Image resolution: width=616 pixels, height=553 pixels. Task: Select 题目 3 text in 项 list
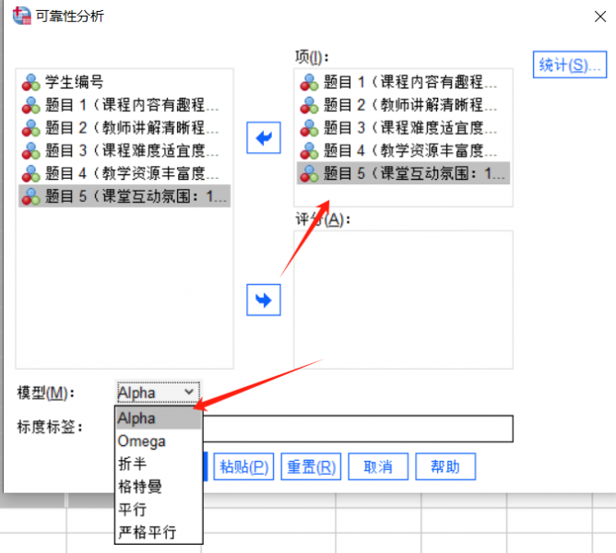click(410, 127)
